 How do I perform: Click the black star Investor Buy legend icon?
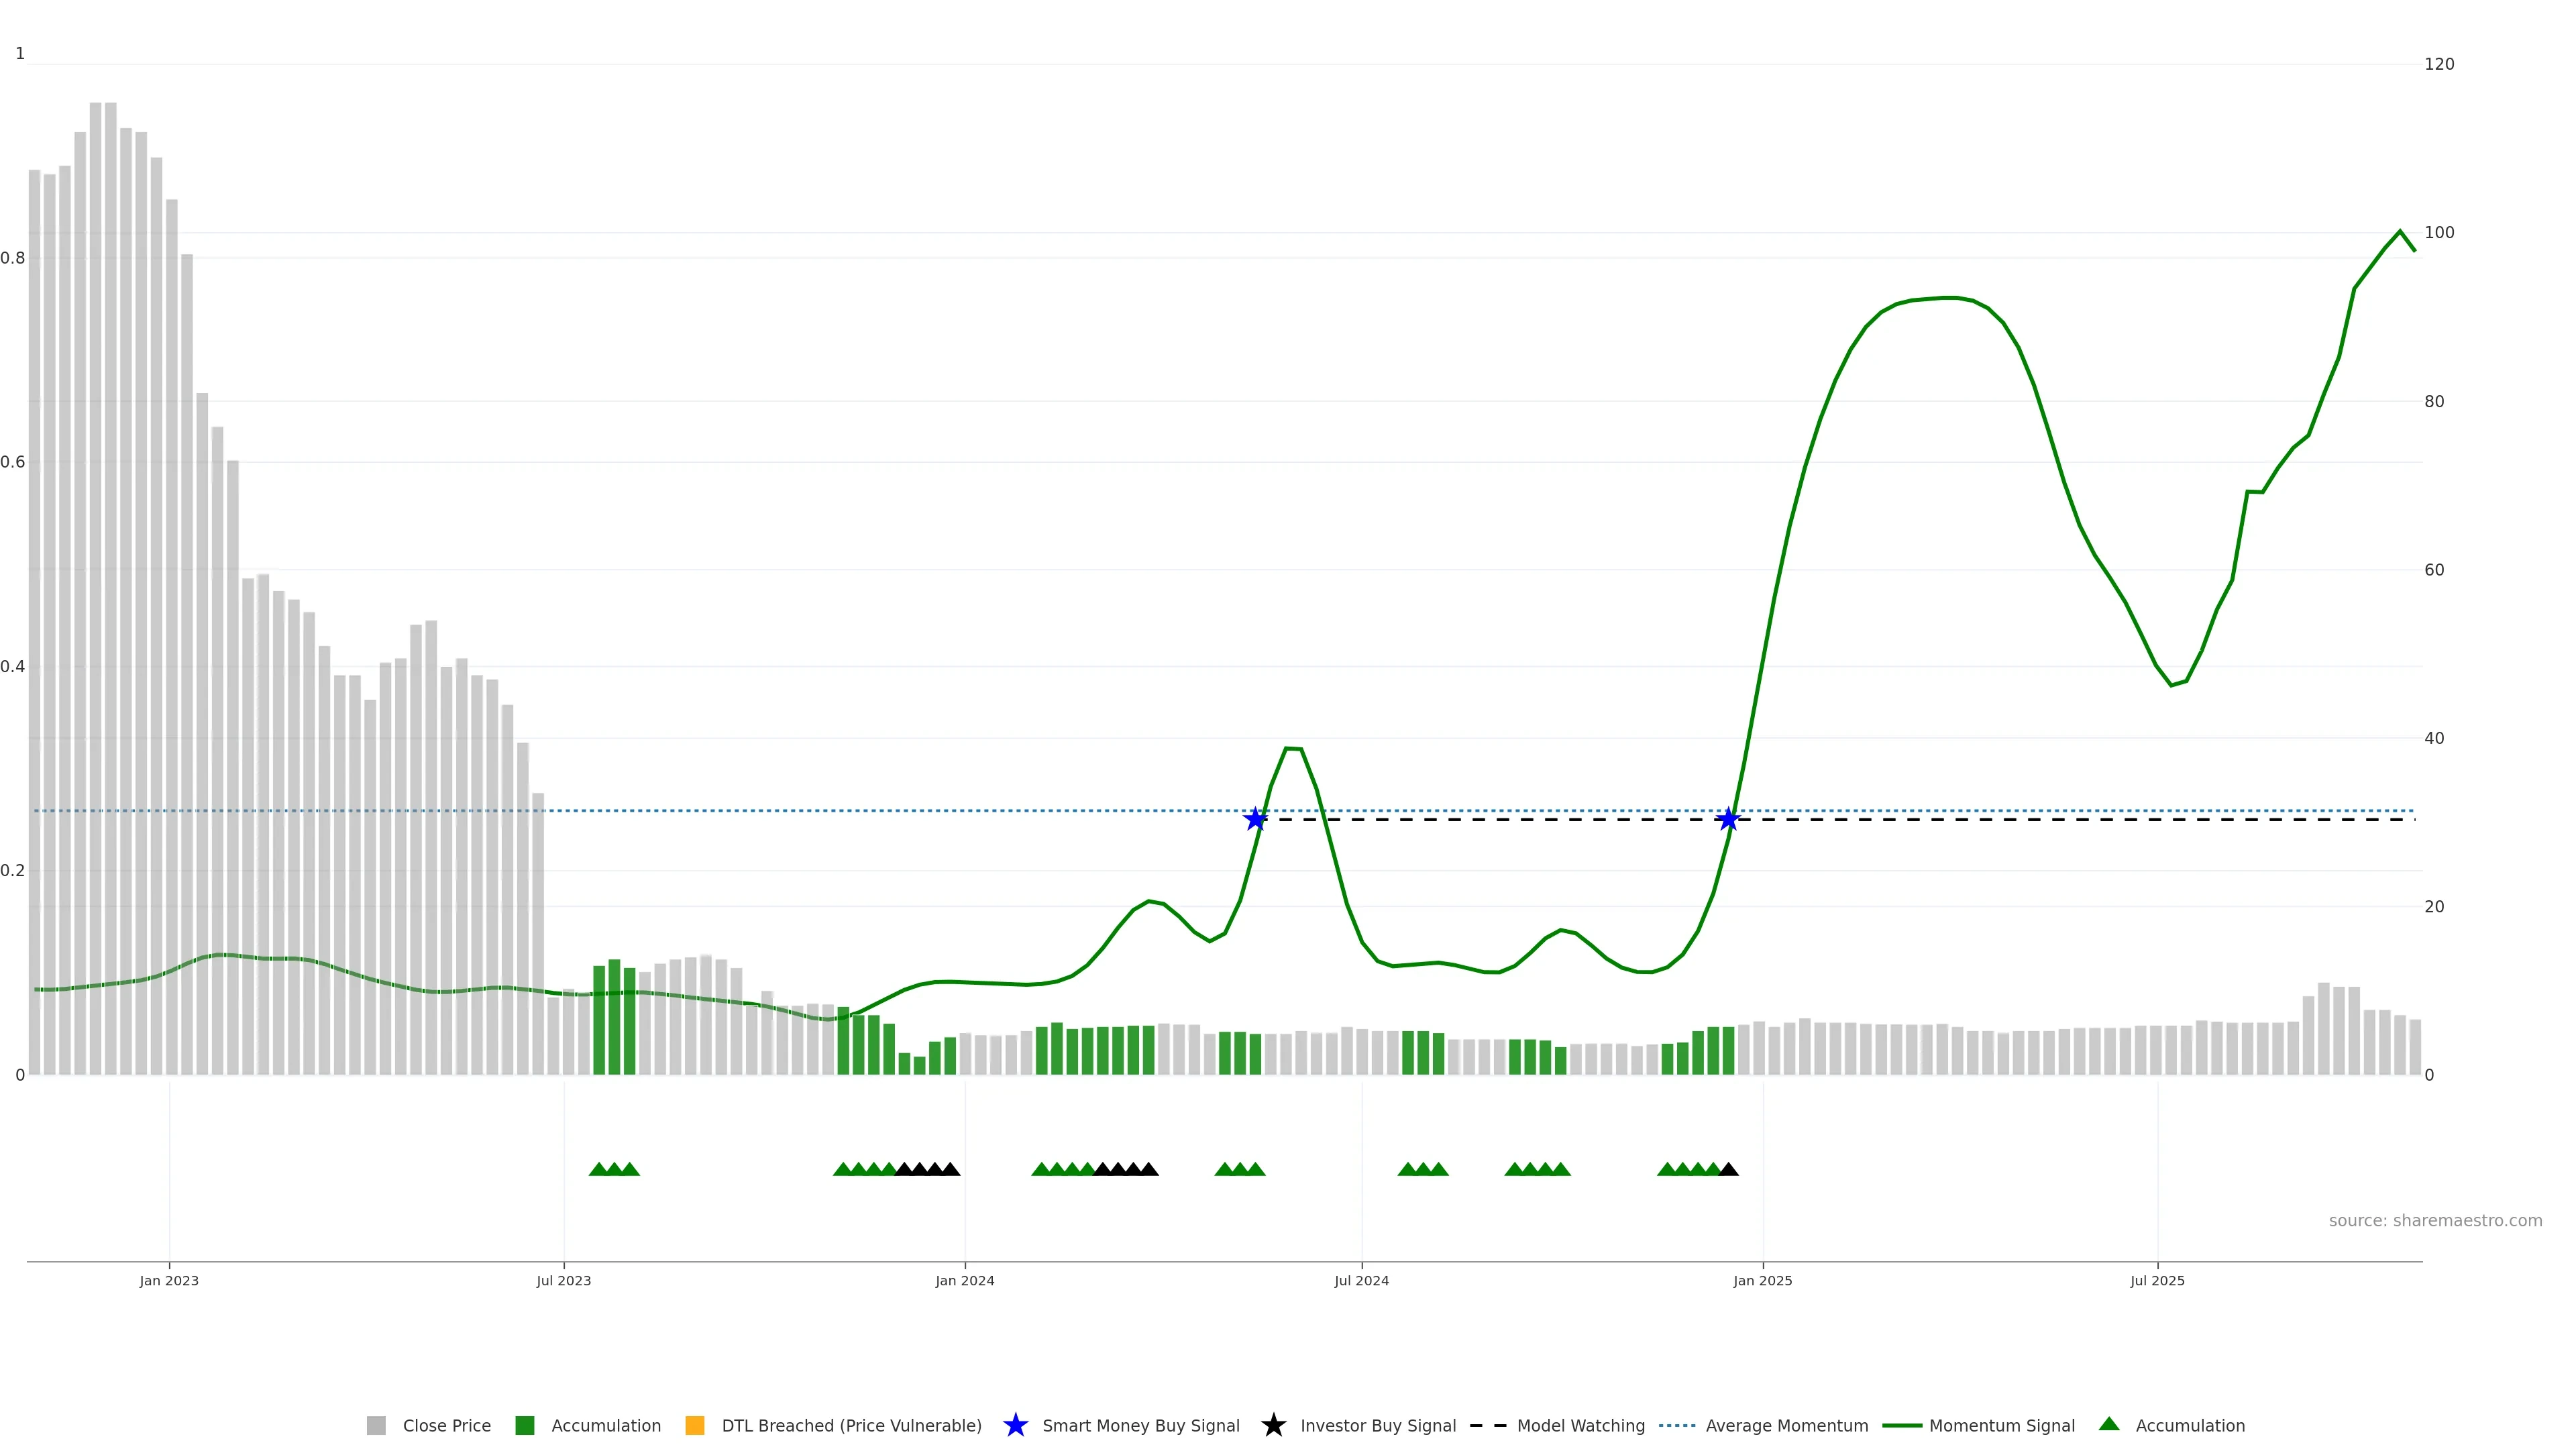click(1273, 1426)
